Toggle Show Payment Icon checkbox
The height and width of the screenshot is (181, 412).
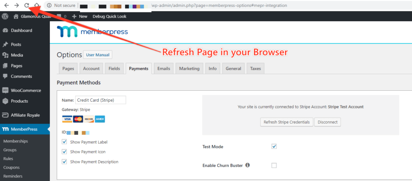point(64,152)
